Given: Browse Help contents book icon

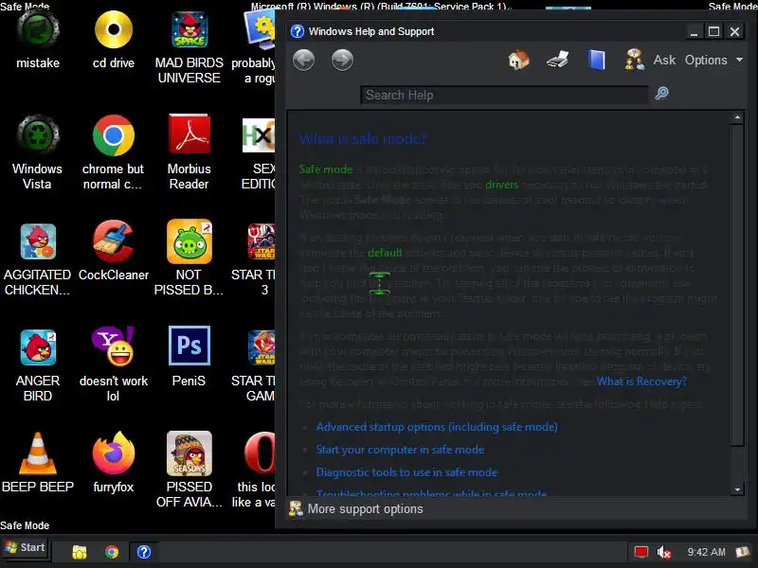Looking at the screenshot, I should click(597, 61).
